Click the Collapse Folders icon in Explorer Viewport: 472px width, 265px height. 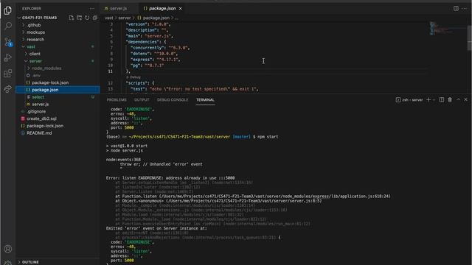[95, 18]
